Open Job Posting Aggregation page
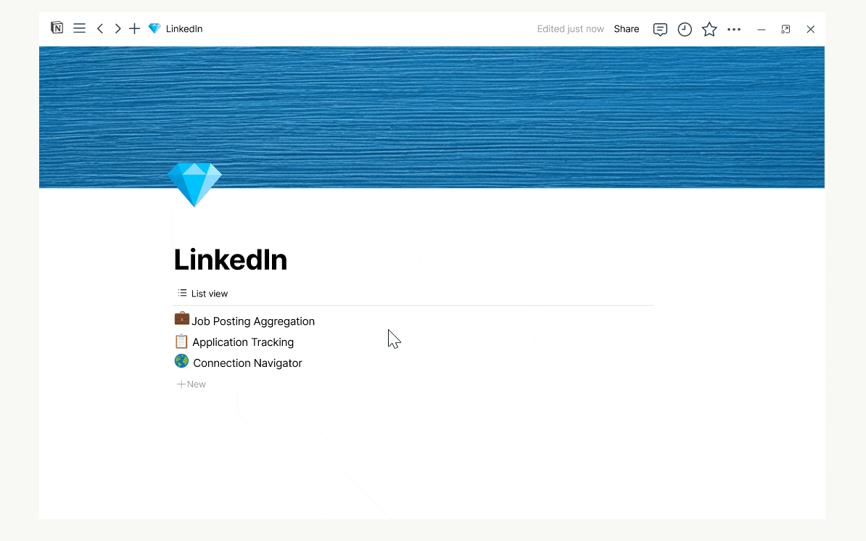Image resolution: width=866 pixels, height=541 pixels. click(253, 321)
